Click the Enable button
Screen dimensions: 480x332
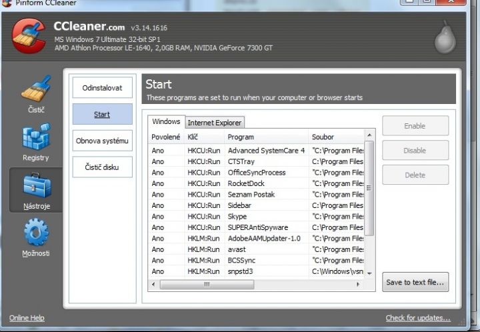coord(415,126)
